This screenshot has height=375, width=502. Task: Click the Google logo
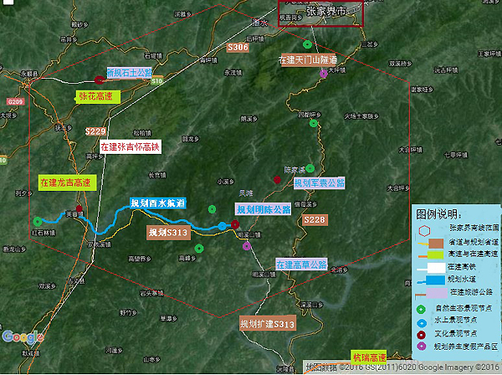tap(23, 337)
